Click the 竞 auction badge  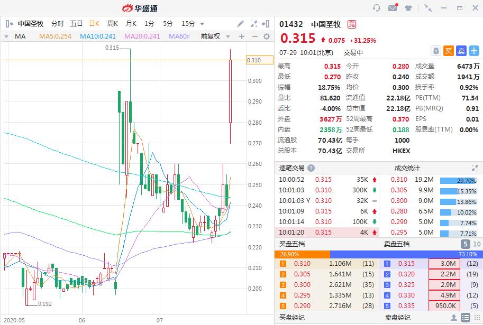click(x=352, y=24)
